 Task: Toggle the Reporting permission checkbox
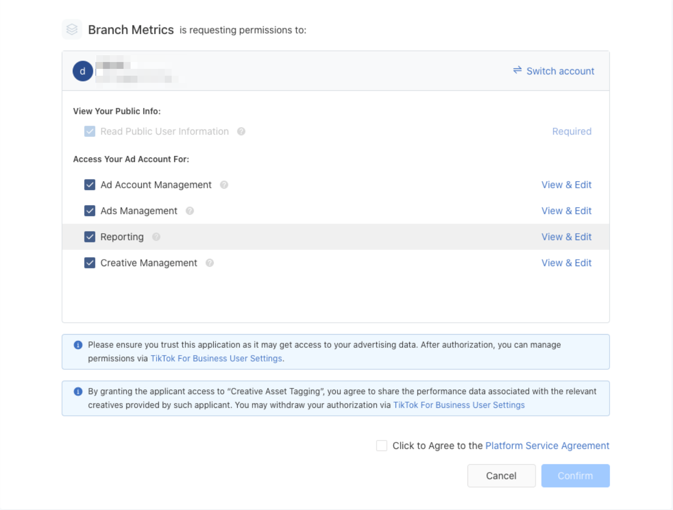[x=90, y=237]
